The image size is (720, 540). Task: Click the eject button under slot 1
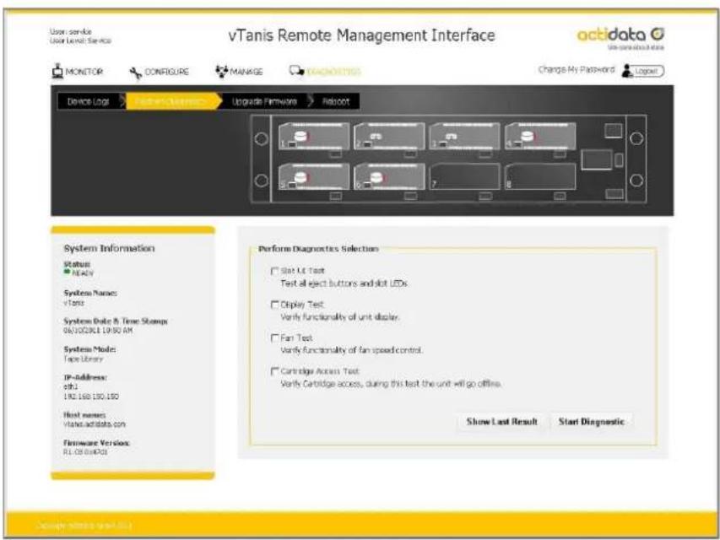coord(336,154)
